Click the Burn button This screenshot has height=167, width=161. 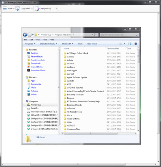(x=80, y=44)
